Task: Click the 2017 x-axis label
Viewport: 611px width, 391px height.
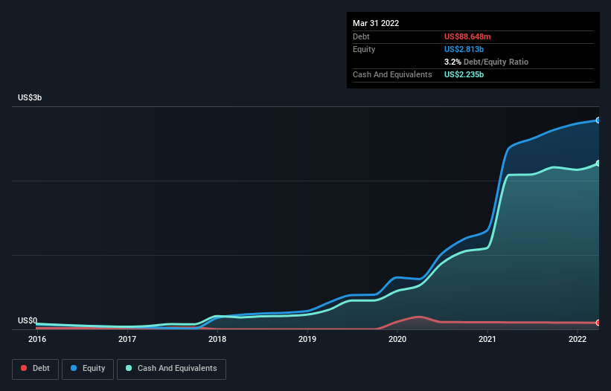Action: [x=127, y=339]
